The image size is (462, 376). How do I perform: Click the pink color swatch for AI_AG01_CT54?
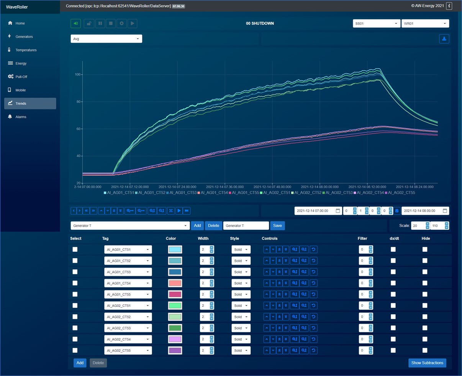pos(175,283)
